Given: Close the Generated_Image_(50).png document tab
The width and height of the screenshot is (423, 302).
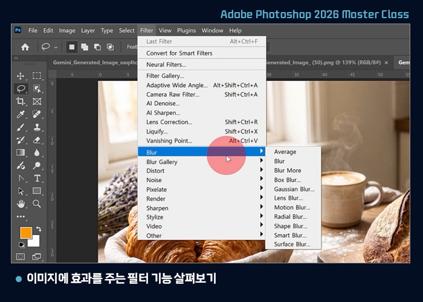Looking at the screenshot, I should [386, 63].
